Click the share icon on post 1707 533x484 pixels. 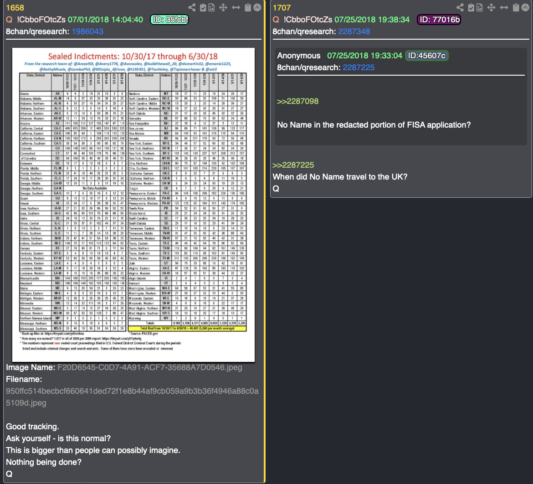[x=460, y=7]
